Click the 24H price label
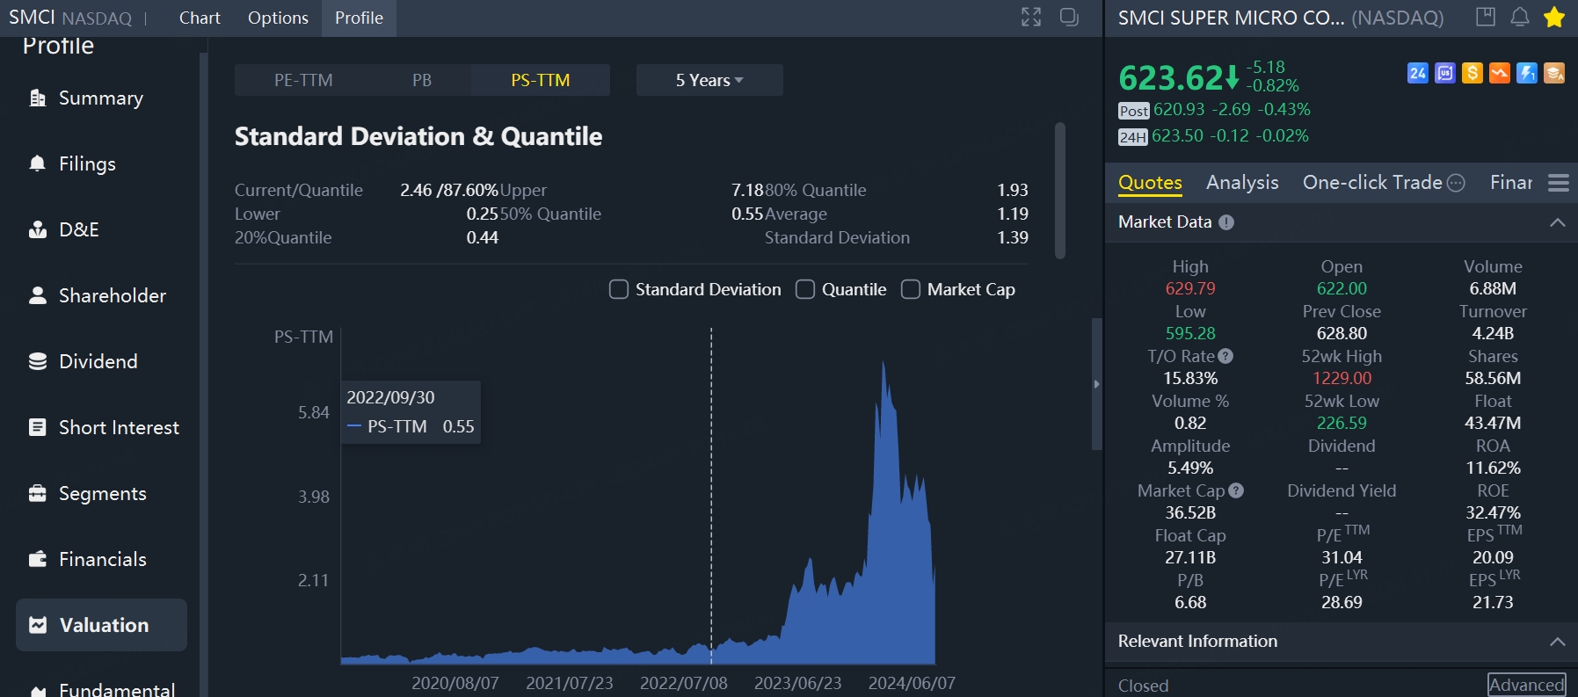This screenshot has width=1578, height=697. point(1133,137)
